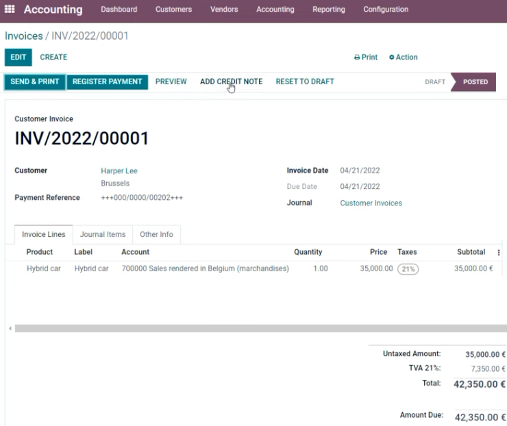The image size is (507, 426).
Task: Click Hybrid car product cell
Action: tap(44, 268)
